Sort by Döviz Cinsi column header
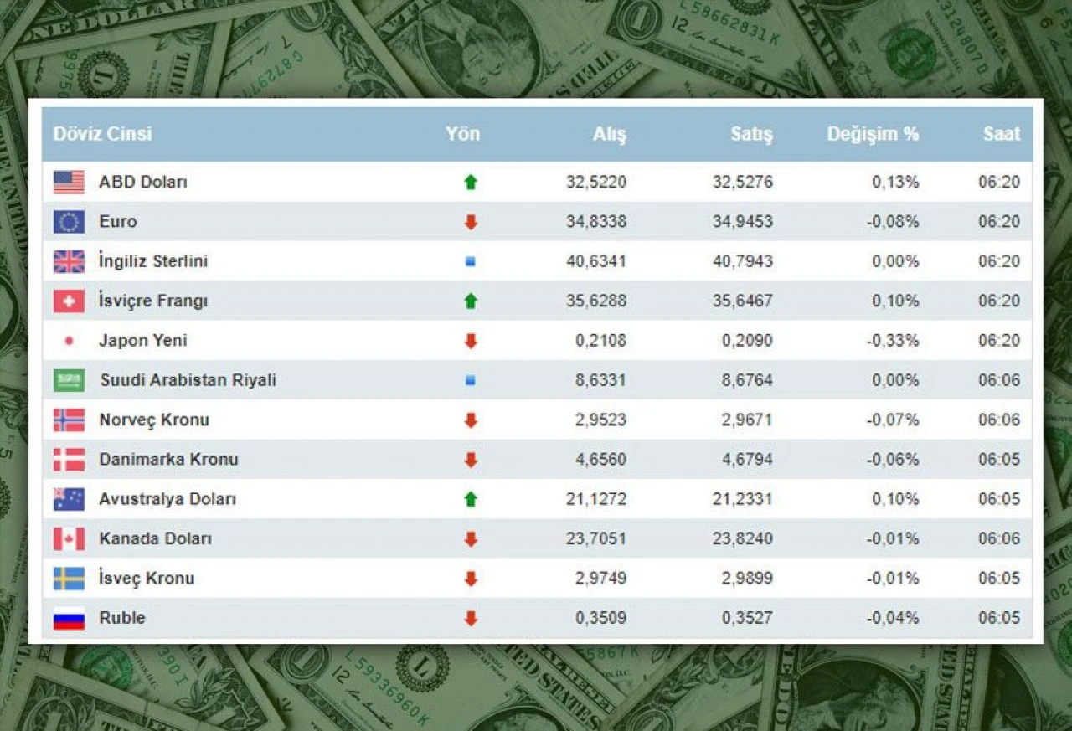 pos(102,134)
